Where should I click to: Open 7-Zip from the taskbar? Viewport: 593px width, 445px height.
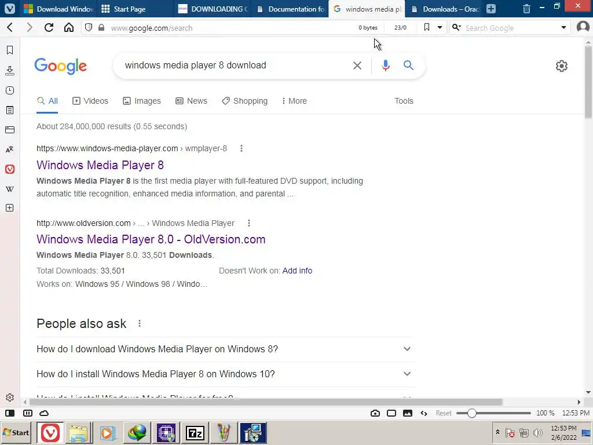(x=195, y=433)
